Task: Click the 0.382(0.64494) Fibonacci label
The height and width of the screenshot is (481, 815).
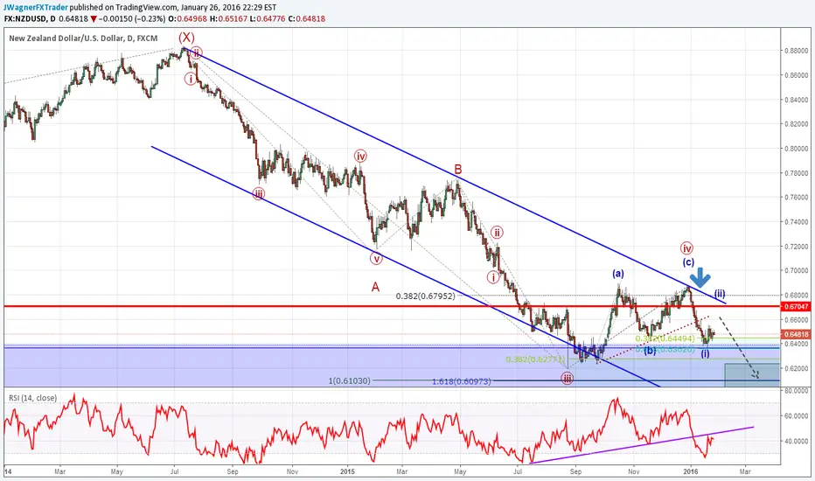Action: (665, 338)
